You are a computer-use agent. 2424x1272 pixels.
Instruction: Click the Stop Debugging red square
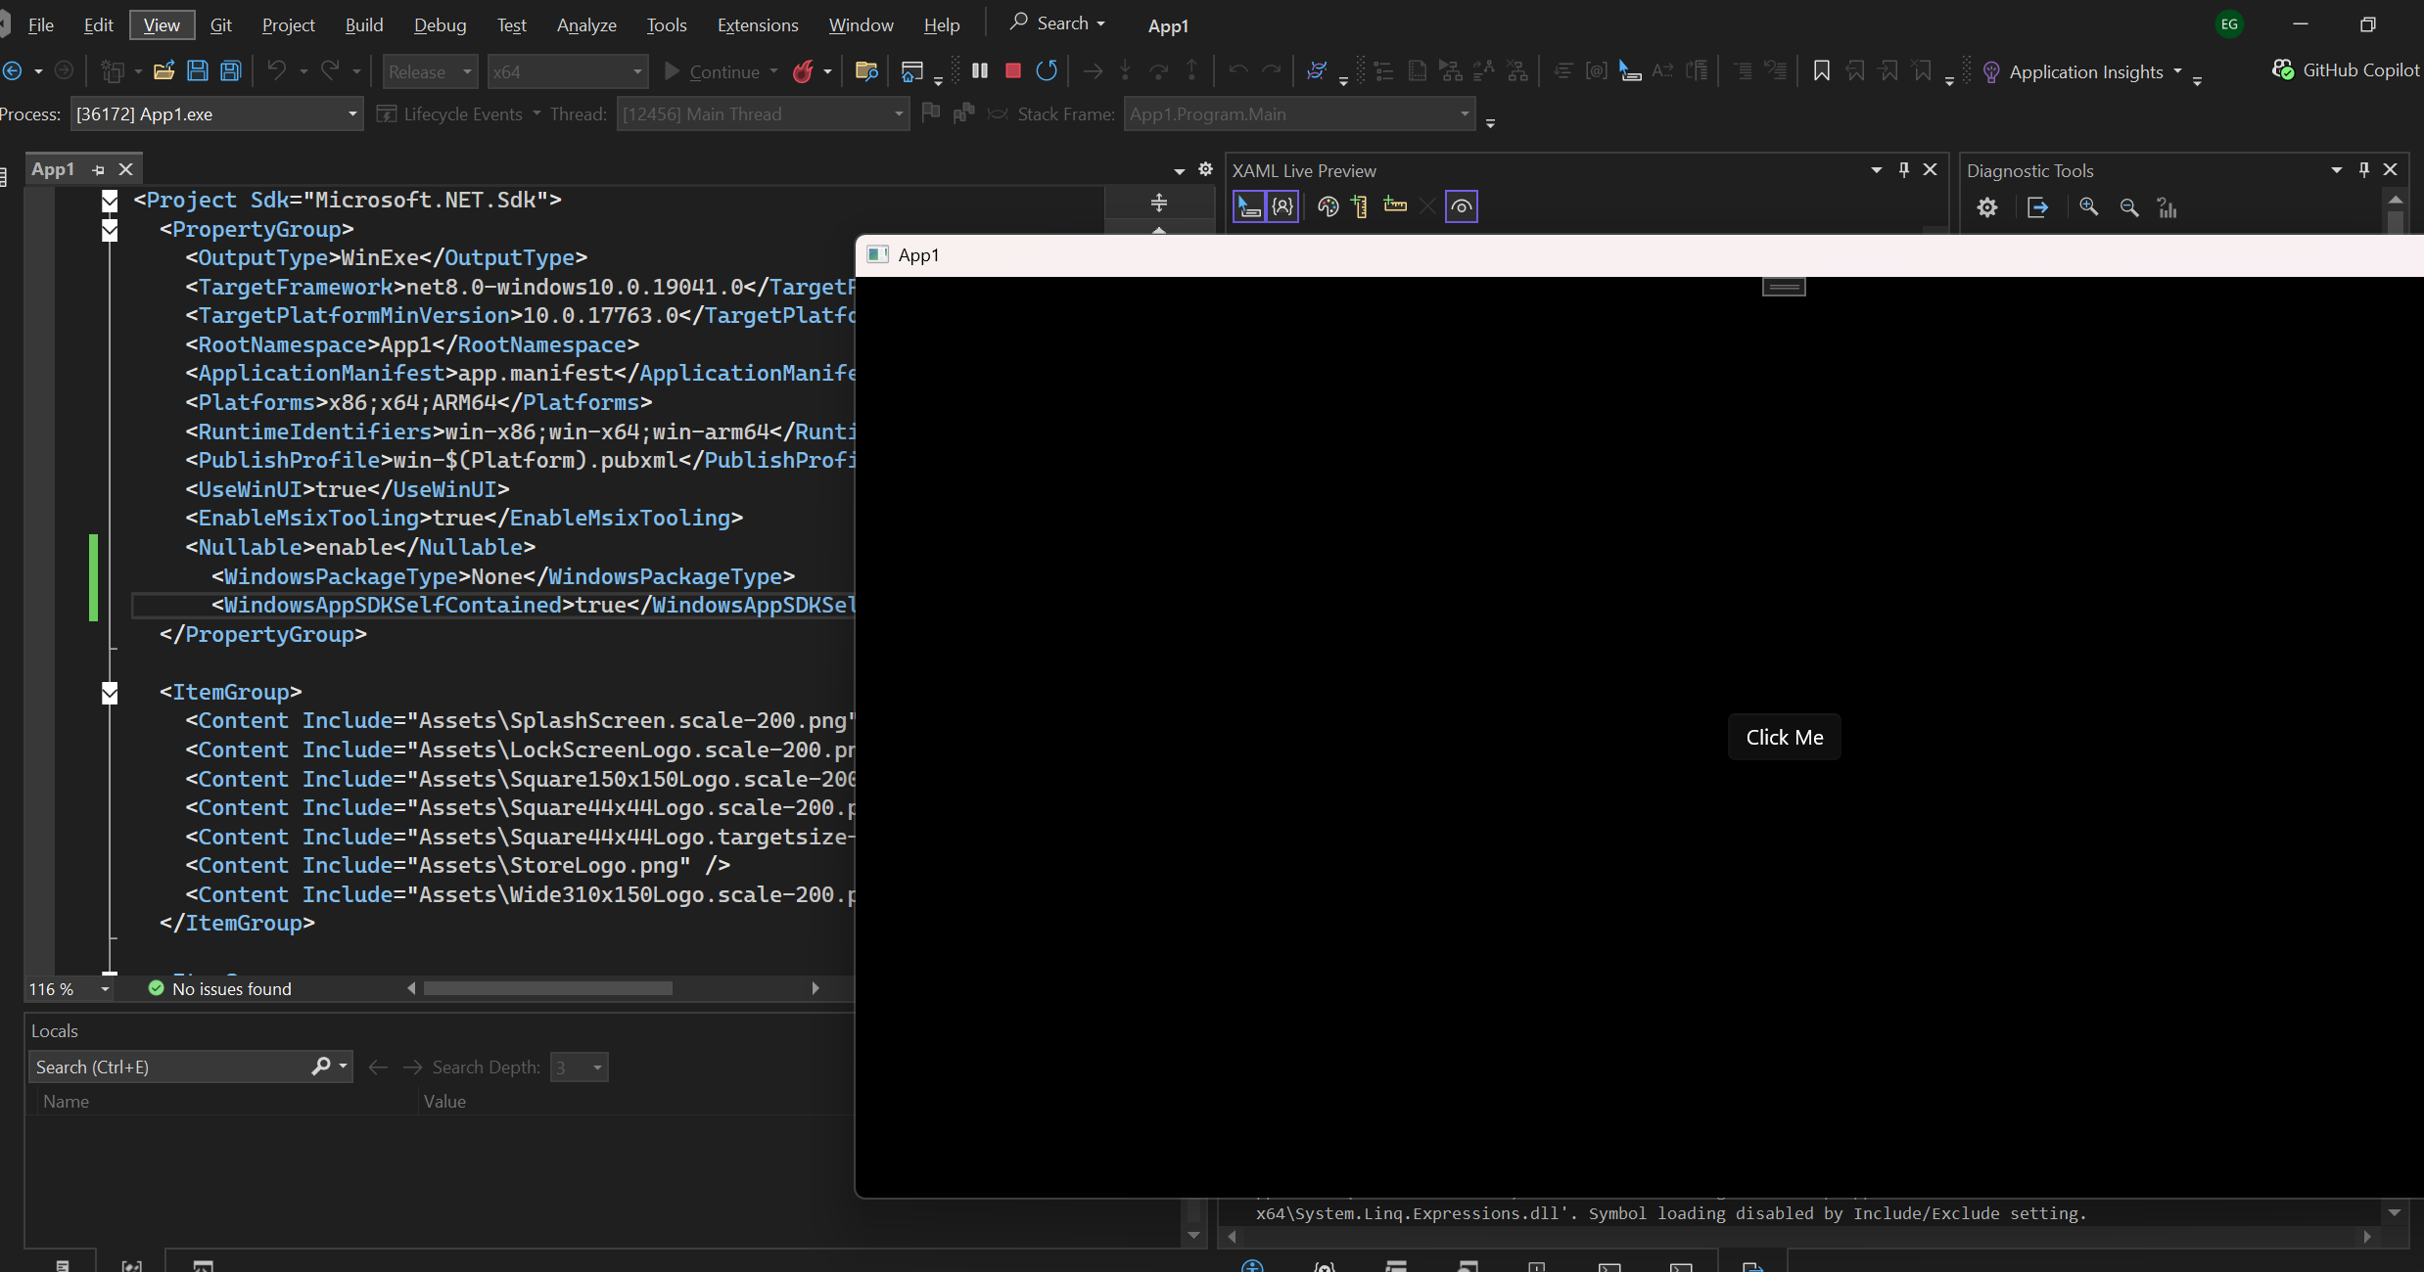coord(1013,70)
